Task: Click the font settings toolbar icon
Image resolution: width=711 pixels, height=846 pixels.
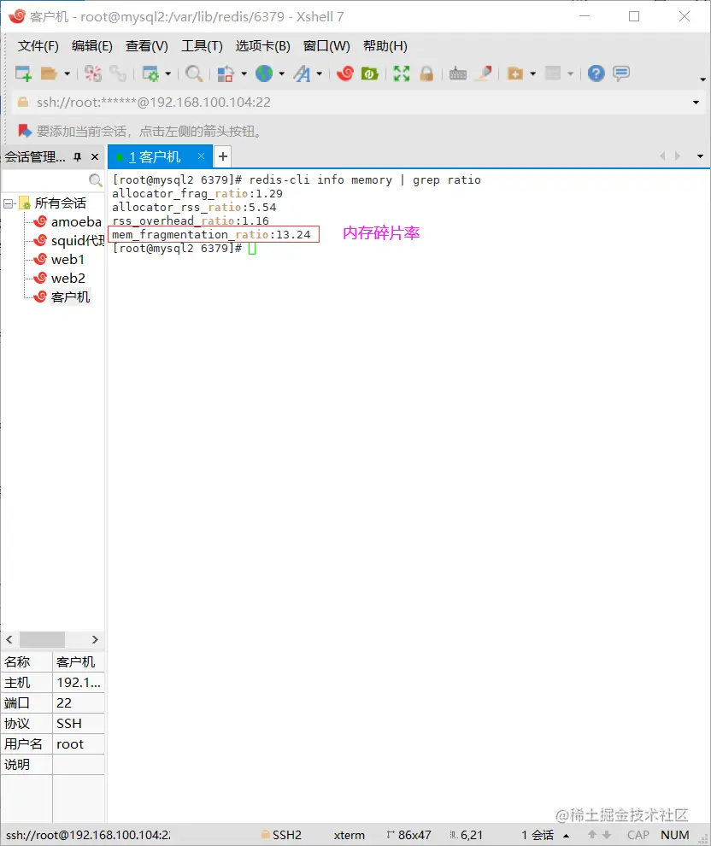Action: (x=303, y=73)
